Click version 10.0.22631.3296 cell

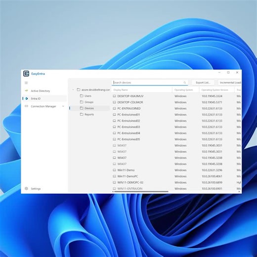(212, 170)
